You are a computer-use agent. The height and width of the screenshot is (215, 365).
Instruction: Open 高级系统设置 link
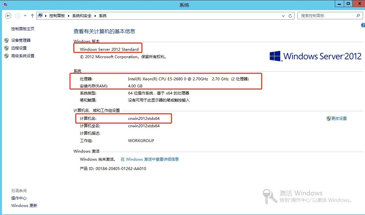(22, 56)
